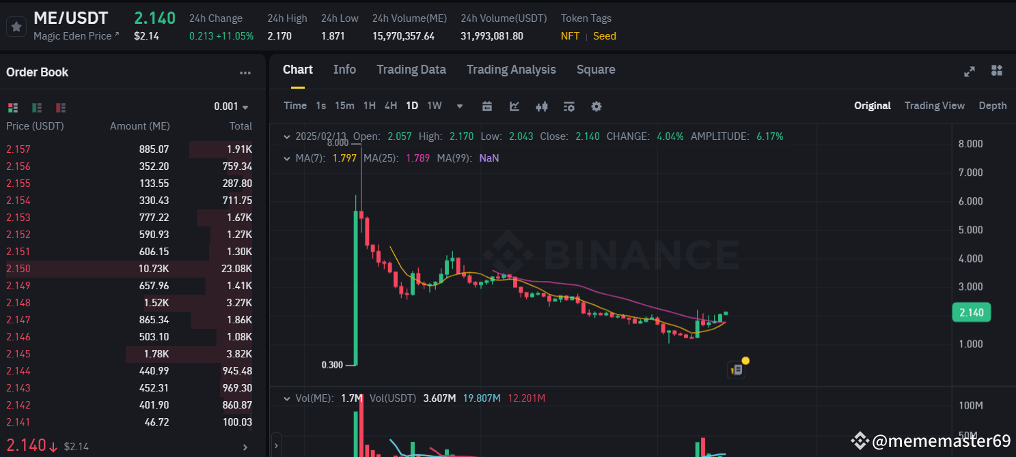Select the 1D interval
Viewport: 1016px width, 457px height.
click(412, 106)
